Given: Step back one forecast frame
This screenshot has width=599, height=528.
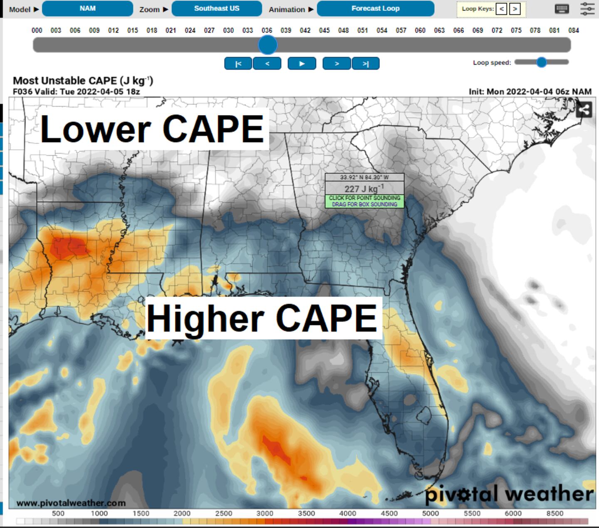Looking at the screenshot, I should (x=267, y=64).
